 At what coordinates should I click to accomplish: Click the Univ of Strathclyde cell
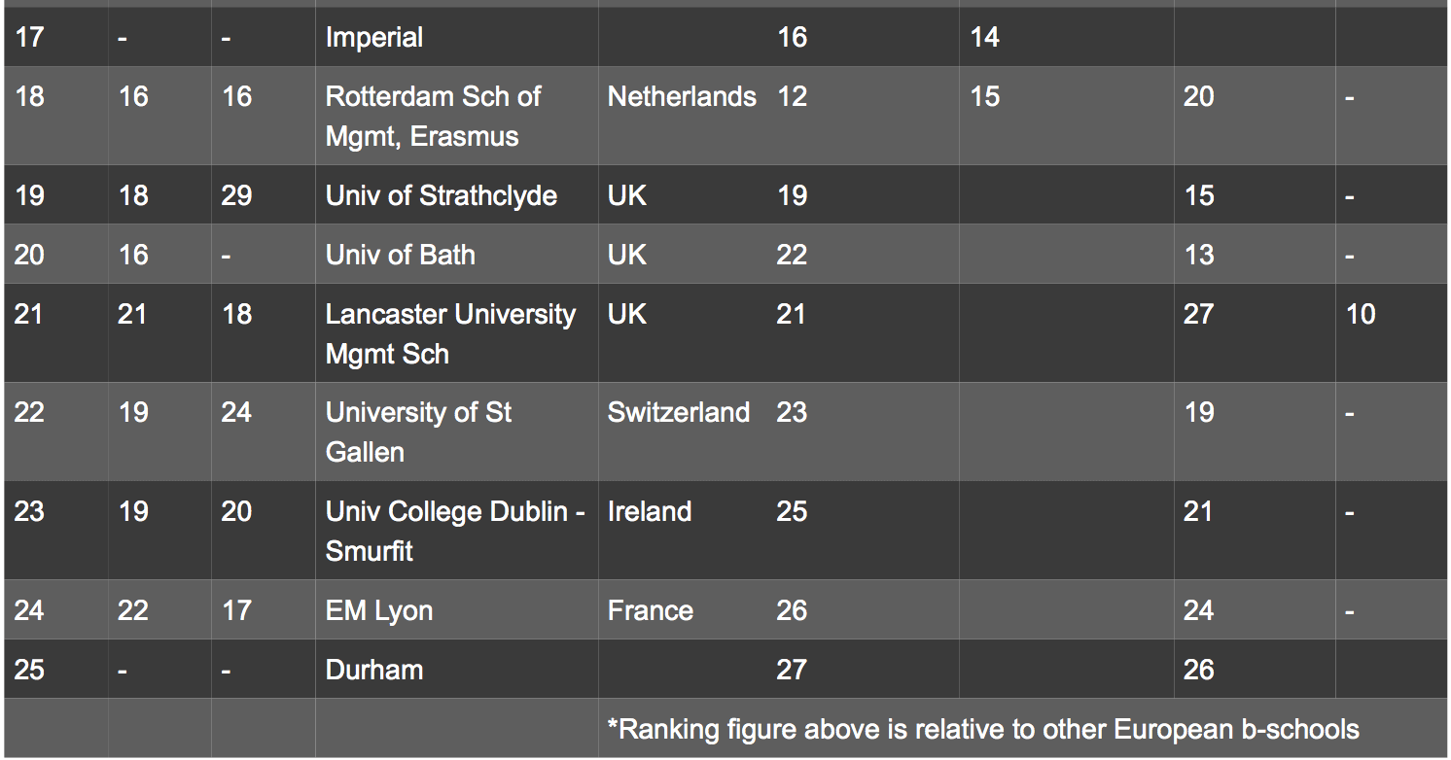tap(456, 195)
